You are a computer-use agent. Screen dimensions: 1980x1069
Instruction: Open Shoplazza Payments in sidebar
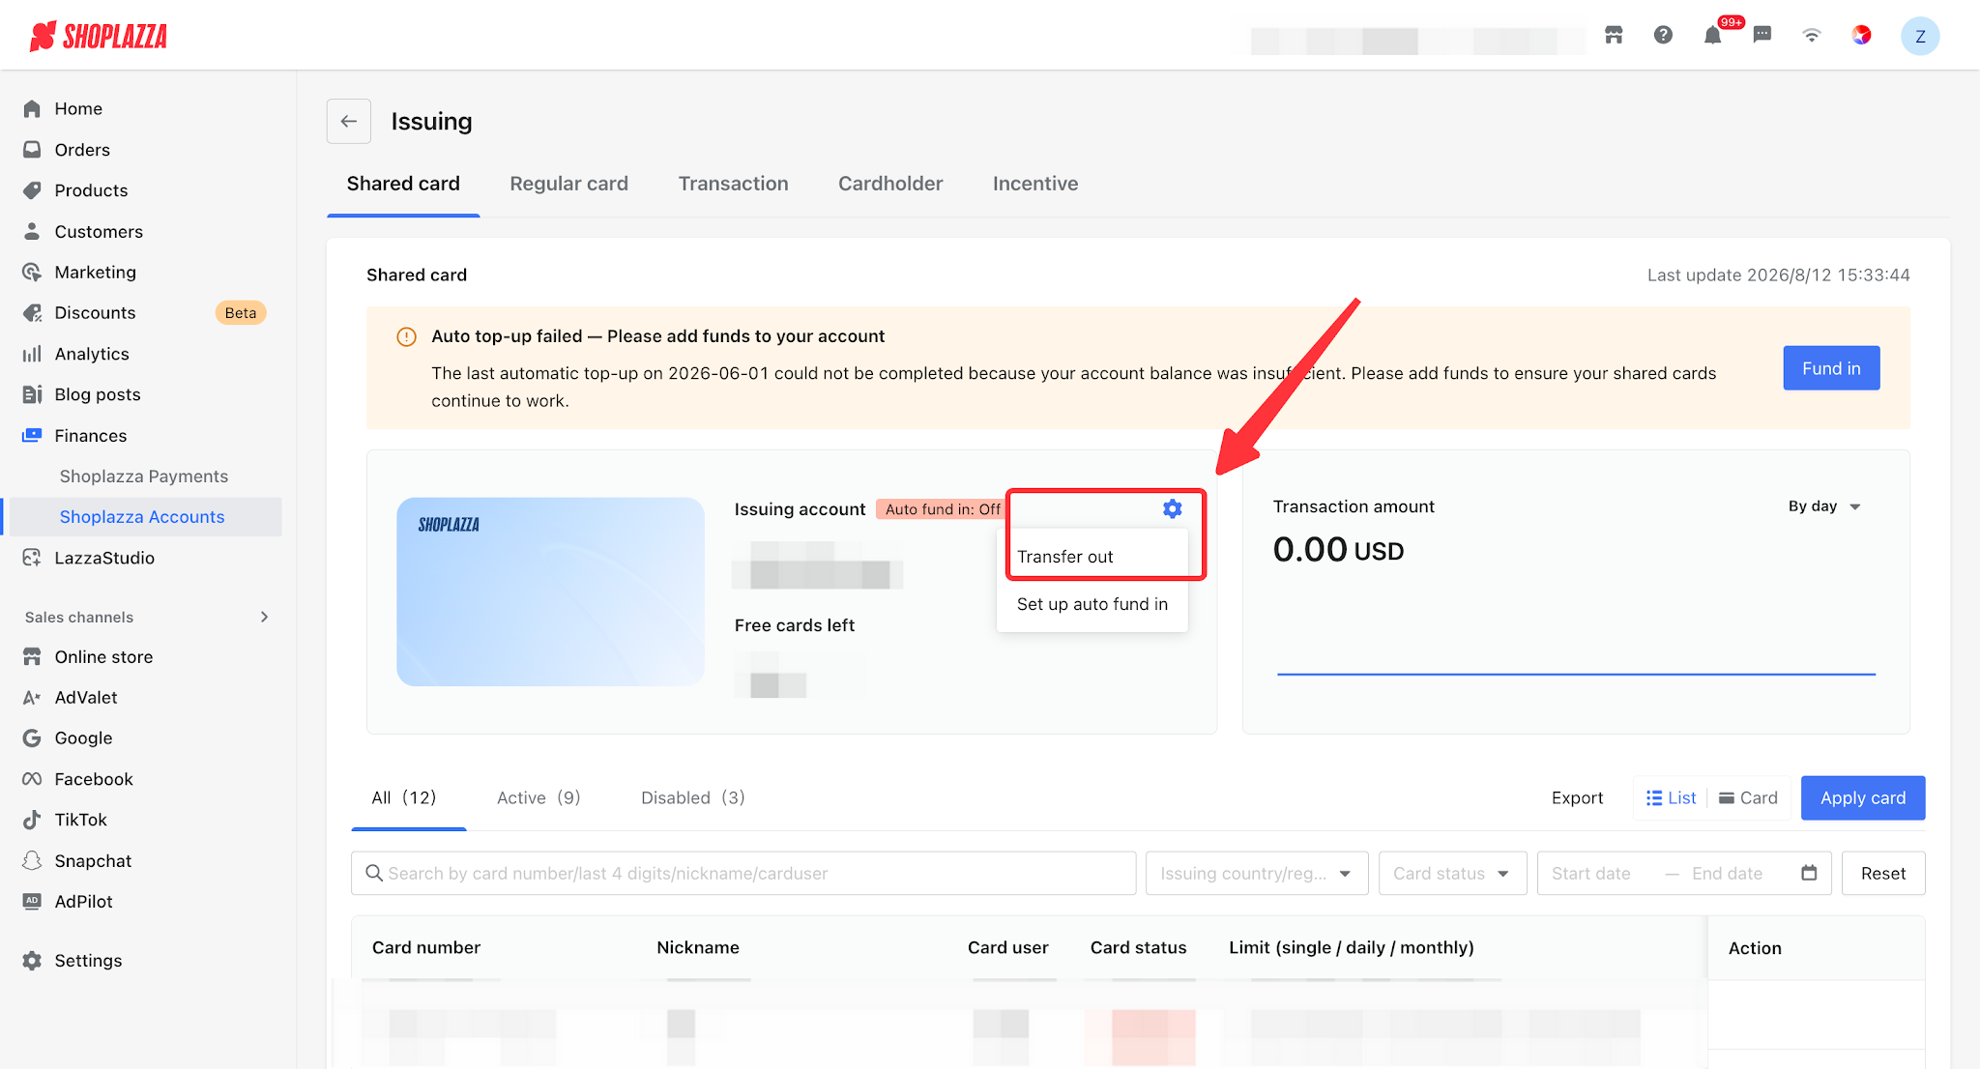(144, 476)
